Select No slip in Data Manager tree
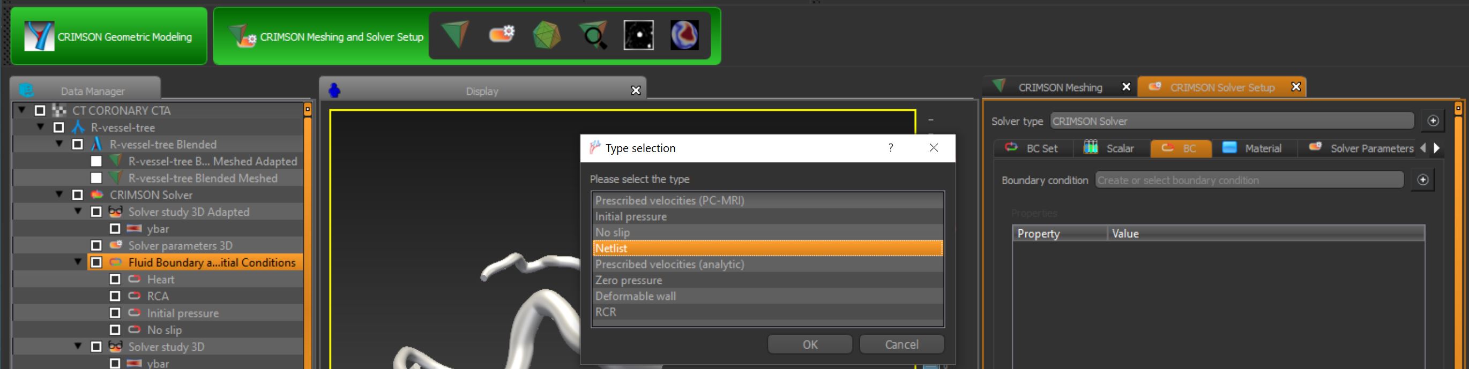 click(x=164, y=330)
